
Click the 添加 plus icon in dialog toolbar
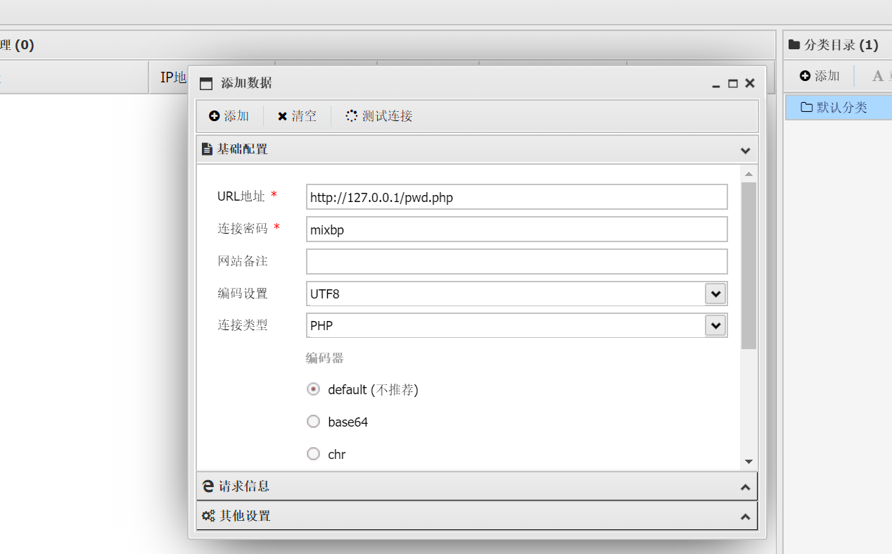[x=215, y=116]
